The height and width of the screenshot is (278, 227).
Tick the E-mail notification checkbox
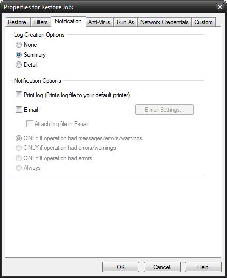click(x=19, y=110)
